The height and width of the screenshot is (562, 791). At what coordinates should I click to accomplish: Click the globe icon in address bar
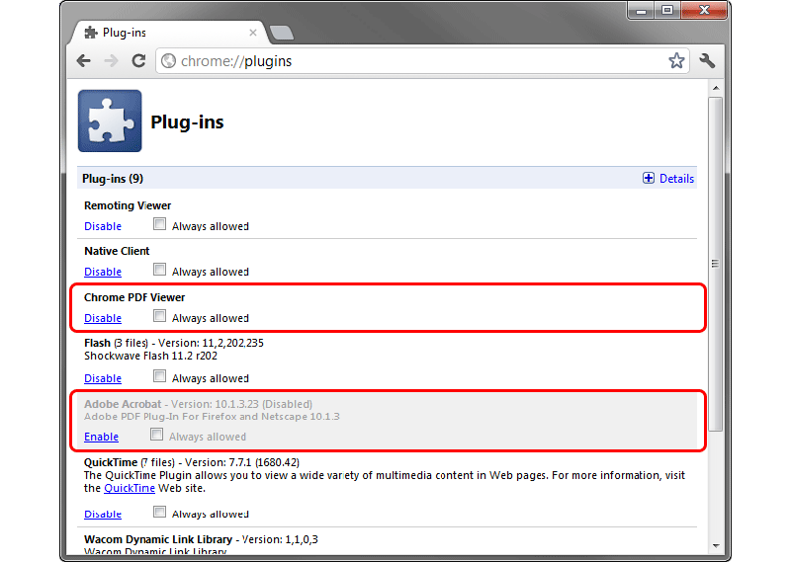pyautogui.click(x=168, y=61)
